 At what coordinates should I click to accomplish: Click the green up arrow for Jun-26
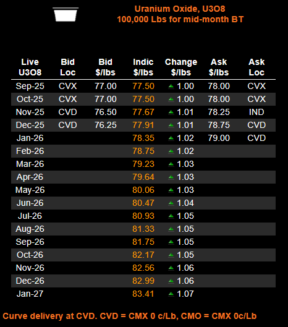coord(171,203)
